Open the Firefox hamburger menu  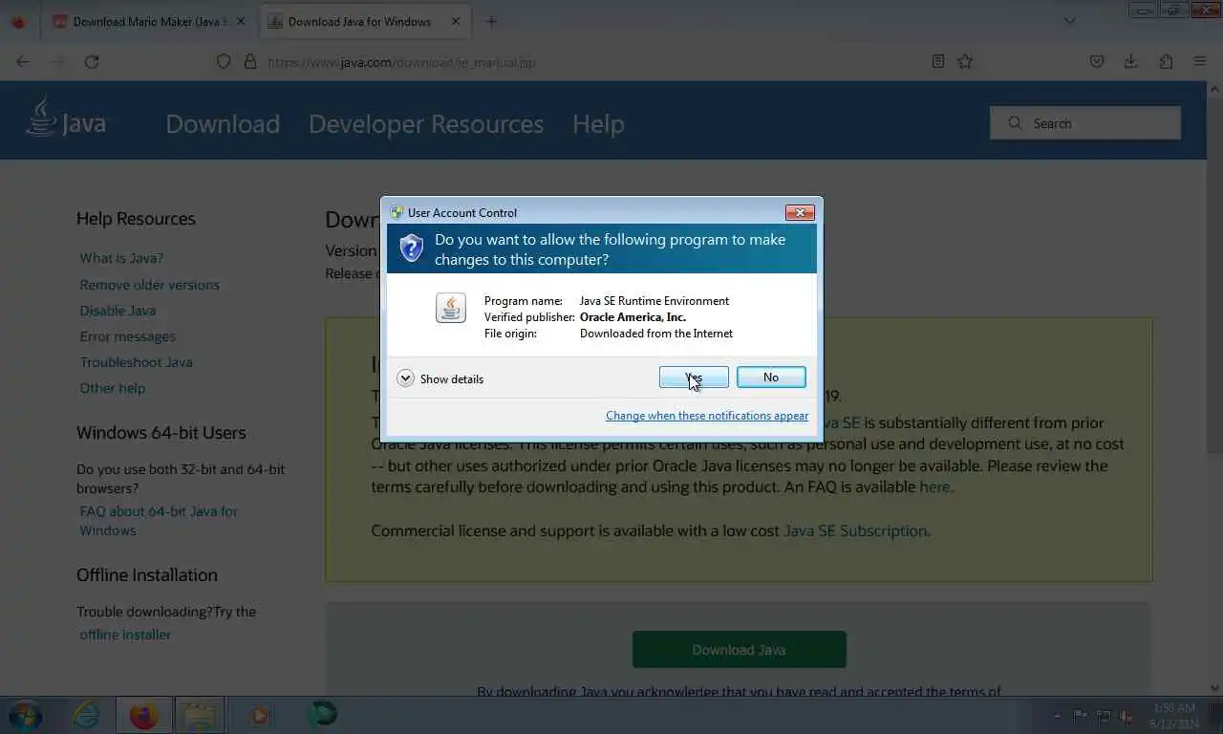pyautogui.click(x=1200, y=61)
